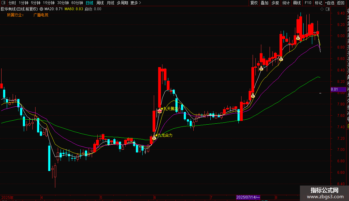
Task: Click the 叠加 overlay button
Action: [x=265, y=3]
